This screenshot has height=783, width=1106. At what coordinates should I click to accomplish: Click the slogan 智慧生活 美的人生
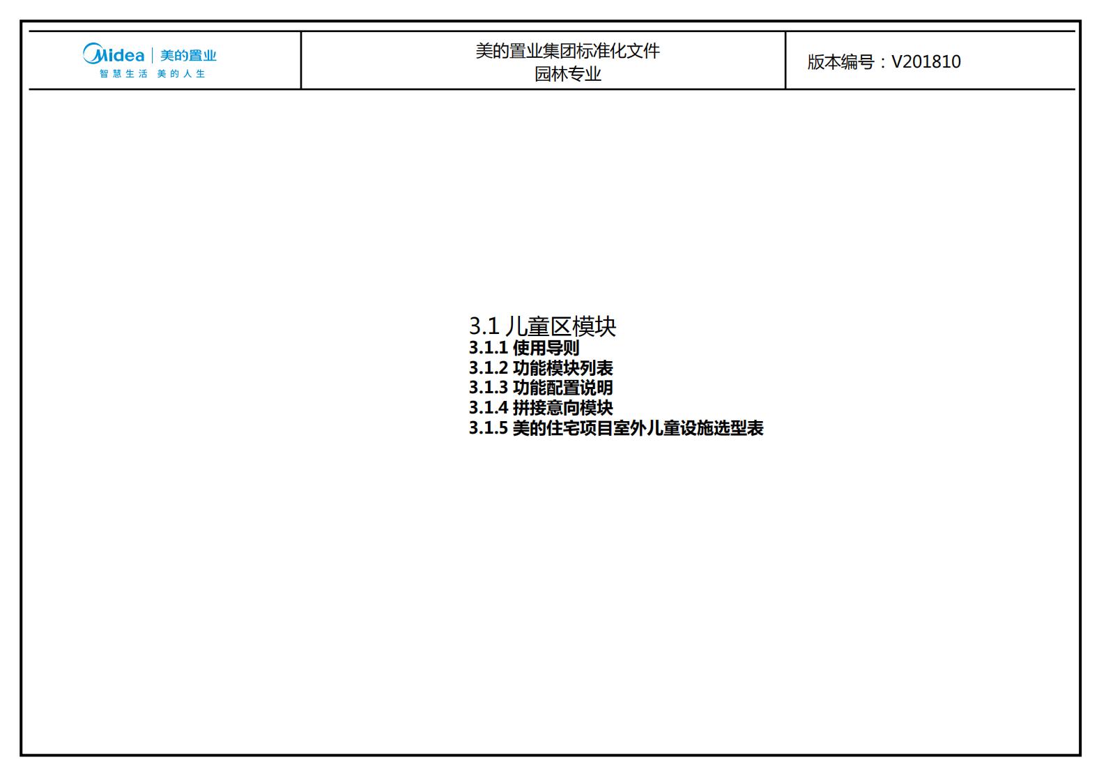coord(152,74)
